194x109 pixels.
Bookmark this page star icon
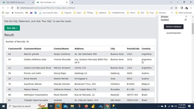tap(176, 8)
